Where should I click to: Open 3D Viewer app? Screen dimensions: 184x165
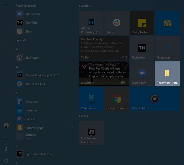(x=45, y=58)
